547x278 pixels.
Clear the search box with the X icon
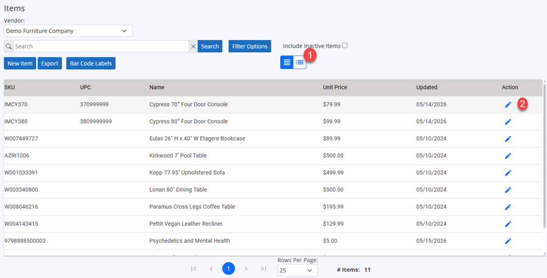193,46
